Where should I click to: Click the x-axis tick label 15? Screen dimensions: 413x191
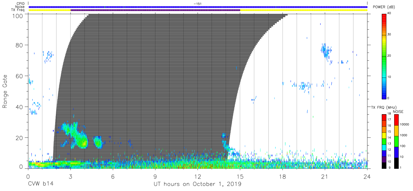pos(240,176)
